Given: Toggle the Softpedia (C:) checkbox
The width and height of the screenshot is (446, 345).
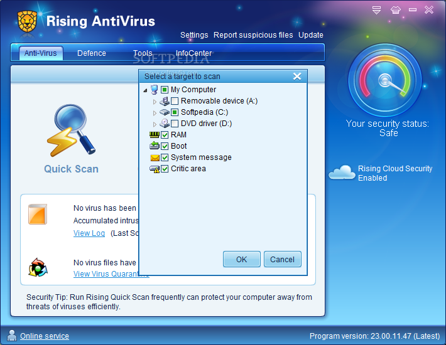Looking at the screenshot, I should pos(175,112).
